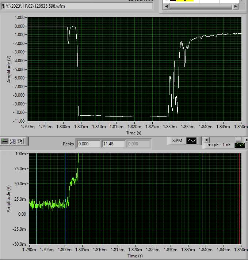Click the mcpF - 1 nF legend label
This screenshot has width=248, height=260.
coord(219,145)
